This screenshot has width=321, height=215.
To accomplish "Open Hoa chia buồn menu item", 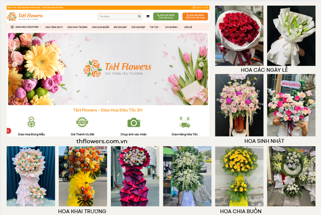I will (x=100, y=27).
